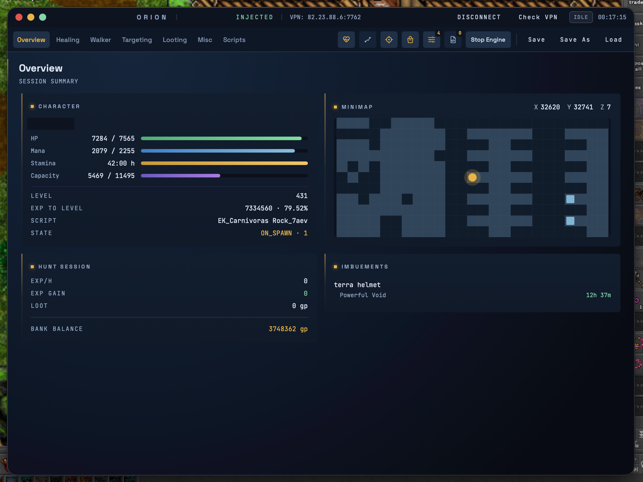Go to the Scripts tab
Image resolution: width=643 pixels, height=482 pixels.
234,40
